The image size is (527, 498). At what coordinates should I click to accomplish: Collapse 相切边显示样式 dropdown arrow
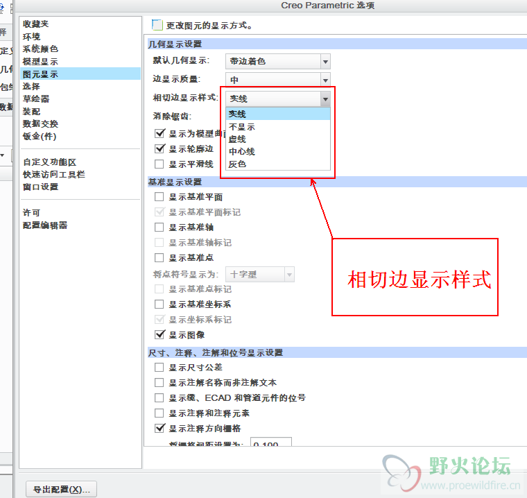pyautogui.click(x=325, y=99)
